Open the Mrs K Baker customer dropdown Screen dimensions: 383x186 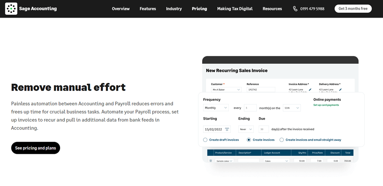(226, 90)
